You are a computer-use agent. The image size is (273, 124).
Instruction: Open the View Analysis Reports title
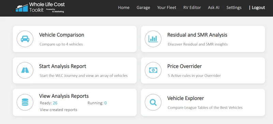click(x=64, y=96)
